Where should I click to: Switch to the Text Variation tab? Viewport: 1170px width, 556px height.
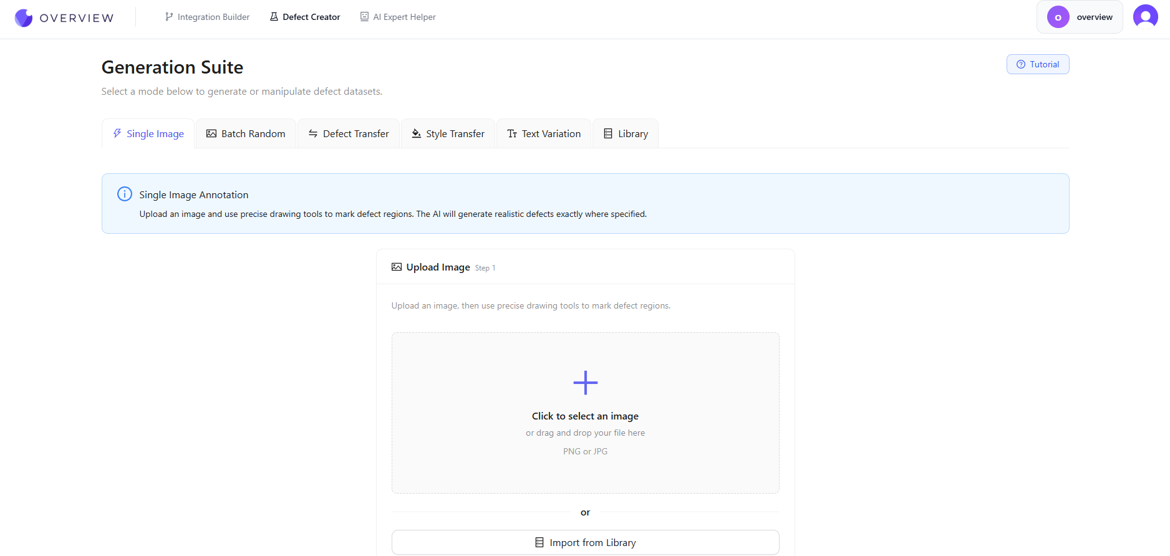coord(544,134)
